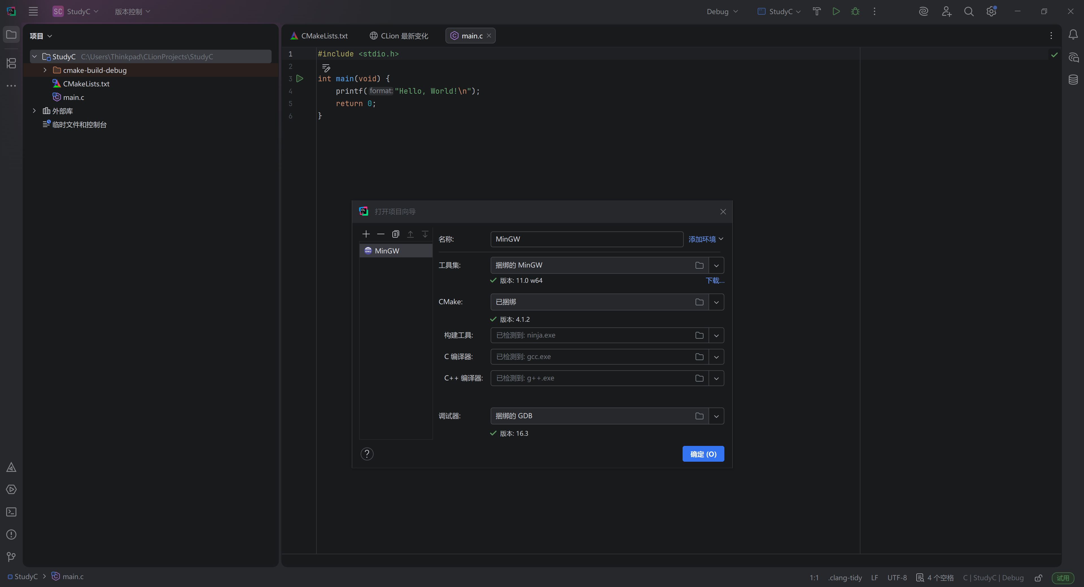The image size is (1084, 587).
Task: Change UTF-8 file encoding in status bar
Action: point(897,578)
